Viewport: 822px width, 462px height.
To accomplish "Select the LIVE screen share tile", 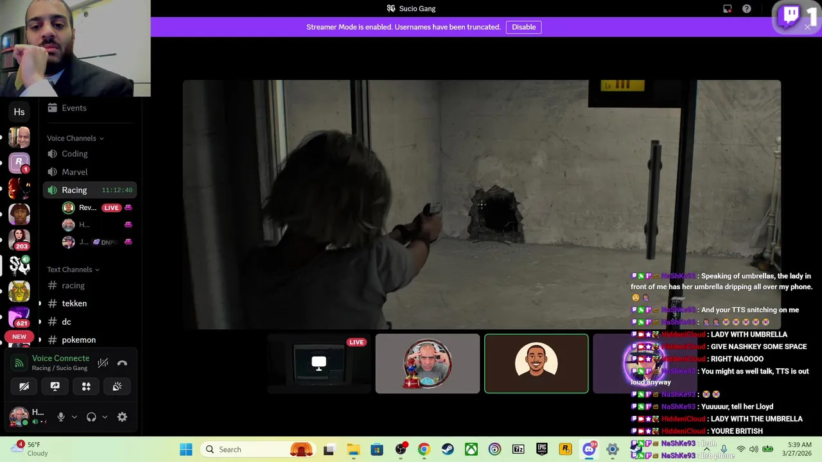I will 319,363.
